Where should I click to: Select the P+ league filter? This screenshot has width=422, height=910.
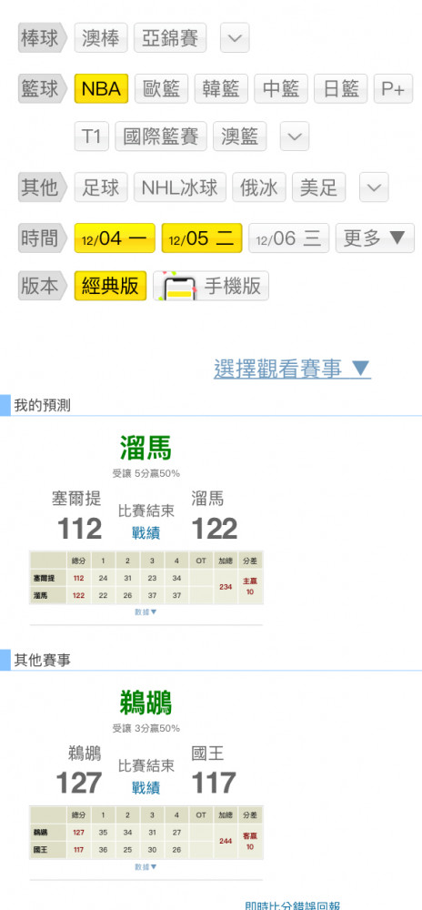click(393, 89)
